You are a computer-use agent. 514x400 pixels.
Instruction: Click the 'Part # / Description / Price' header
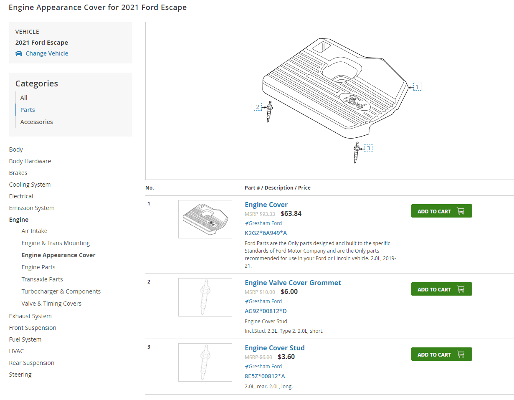tap(278, 188)
